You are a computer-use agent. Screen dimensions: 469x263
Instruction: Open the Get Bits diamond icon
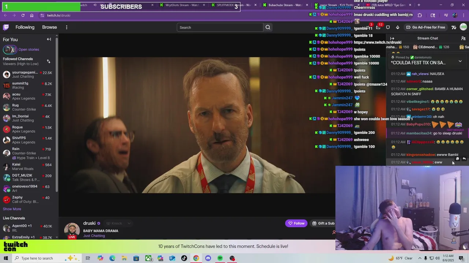click(x=398, y=27)
